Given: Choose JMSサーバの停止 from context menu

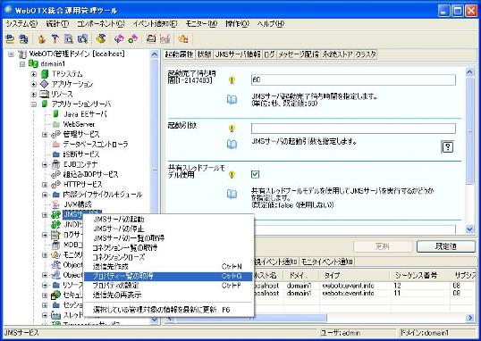Looking at the screenshot, I should pyautogui.click(x=168, y=229).
